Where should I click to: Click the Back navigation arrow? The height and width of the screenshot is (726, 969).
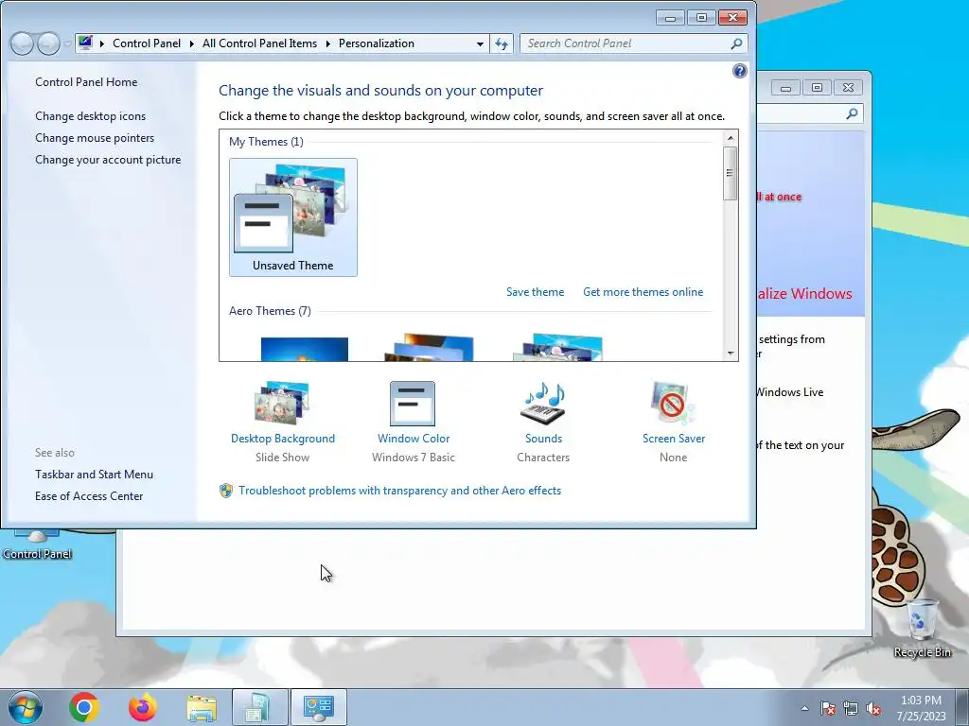pyautogui.click(x=23, y=43)
